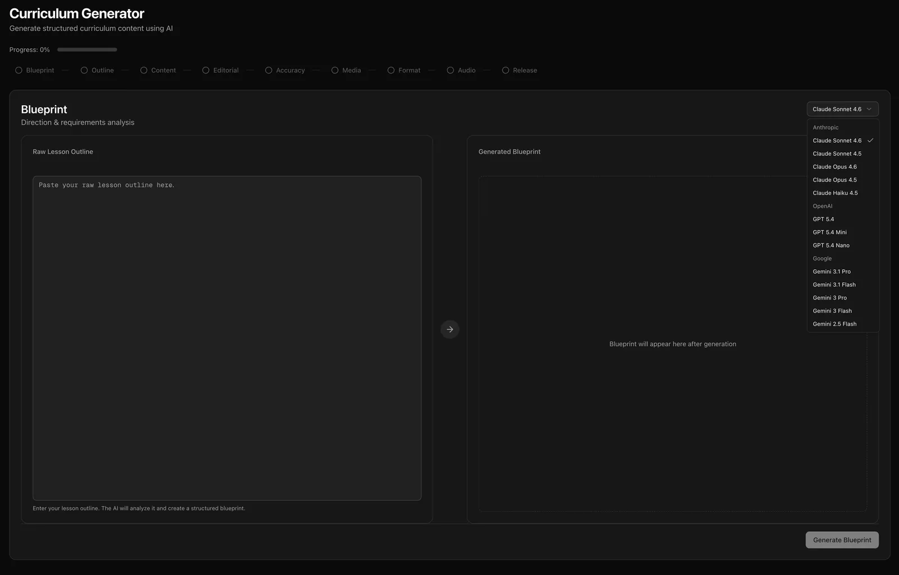899x575 pixels.
Task: Click the Generate Blueprint button
Action: pos(842,540)
